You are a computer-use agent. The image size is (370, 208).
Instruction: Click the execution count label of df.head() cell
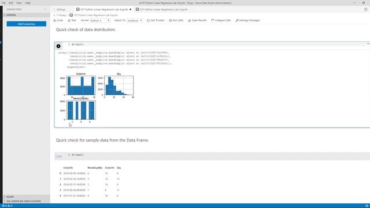click(59, 157)
